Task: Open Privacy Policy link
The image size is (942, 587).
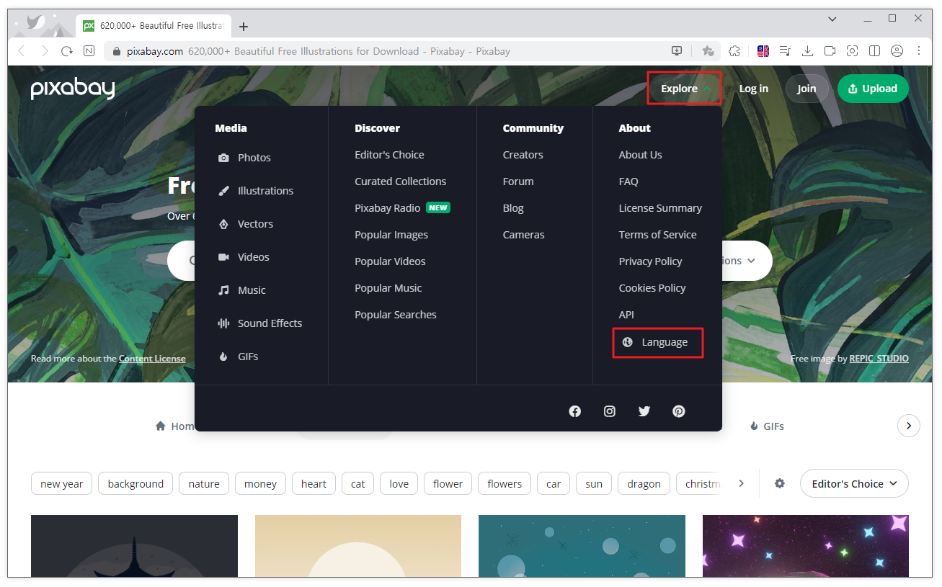Action: 650,261
